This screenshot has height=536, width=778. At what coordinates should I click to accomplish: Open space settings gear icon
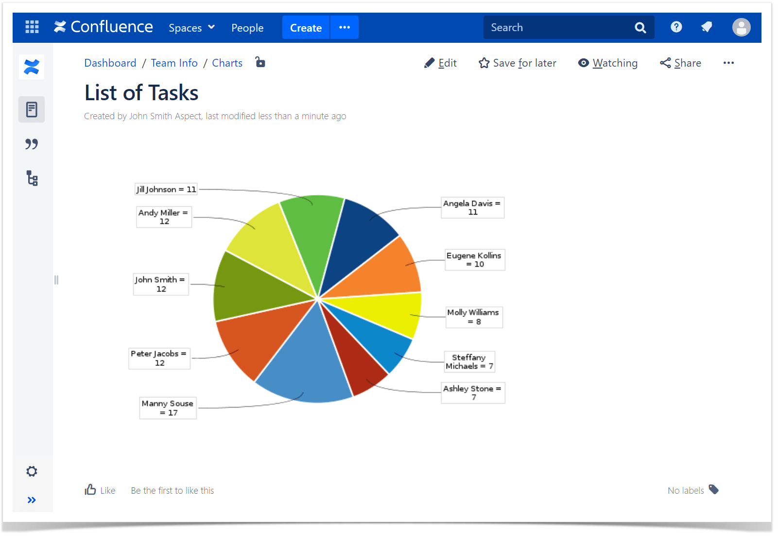32,471
